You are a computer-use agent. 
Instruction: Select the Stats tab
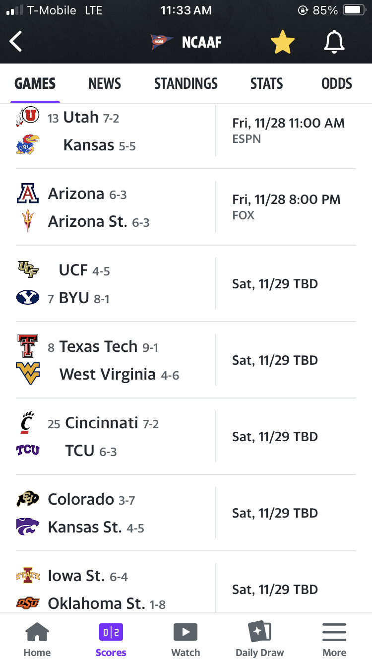click(266, 83)
